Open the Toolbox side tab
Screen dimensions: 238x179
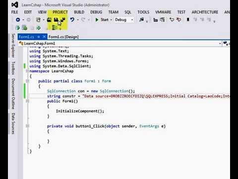coord(13,68)
